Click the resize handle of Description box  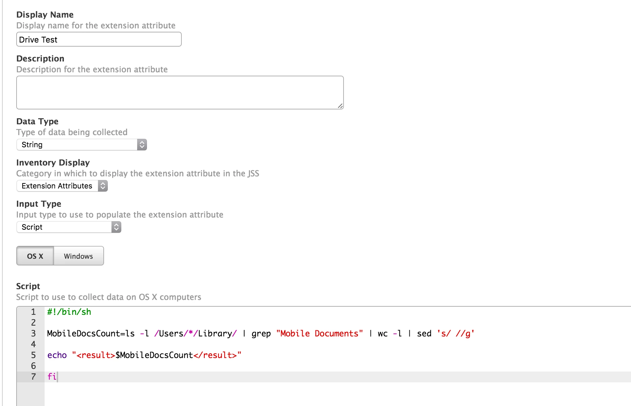340,106
